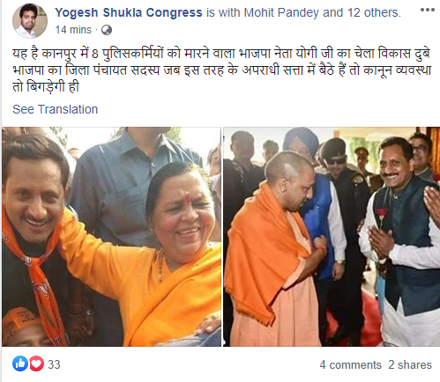Image resolution: width=440 pixels, height=382 pixels.
Task: Open the second photo with folded hands
Action: pos(332,237)
